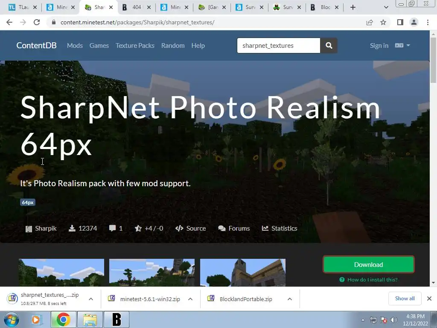Go to ContentDB home
This screenshot has width=437, height=328.
(x=37, y=45)
